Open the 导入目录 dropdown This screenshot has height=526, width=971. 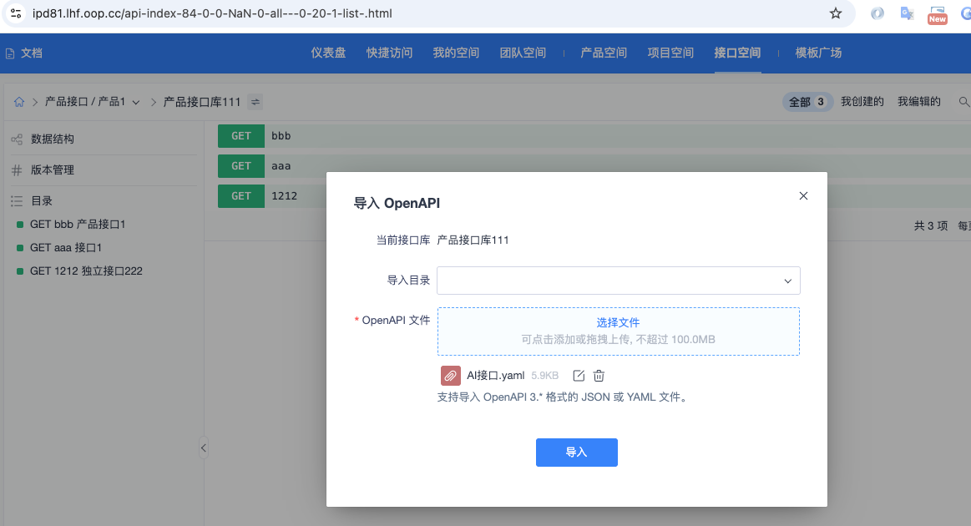(618, 281)
